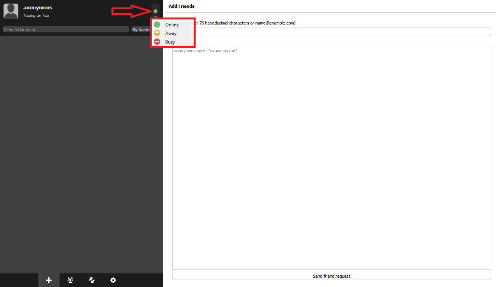Click the red Busy status icon

[x=157, y=42]
